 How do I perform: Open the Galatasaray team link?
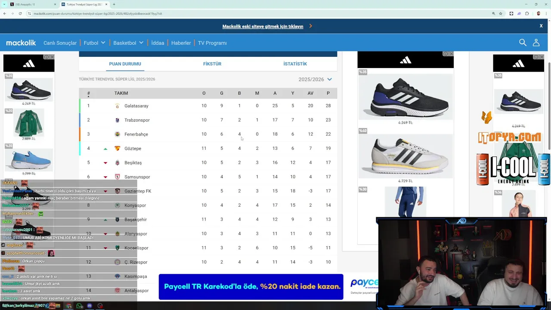pos(136,106)
